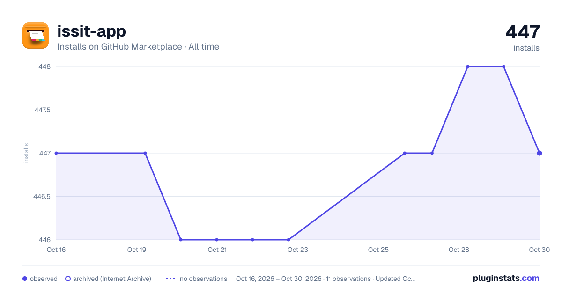Select the 447 data point just before the drop
This screenshot has width=562, height=295.
(x=145, y=153)
